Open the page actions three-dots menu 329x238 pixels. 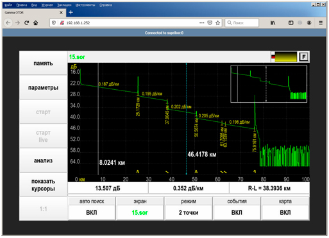point(201,22)
